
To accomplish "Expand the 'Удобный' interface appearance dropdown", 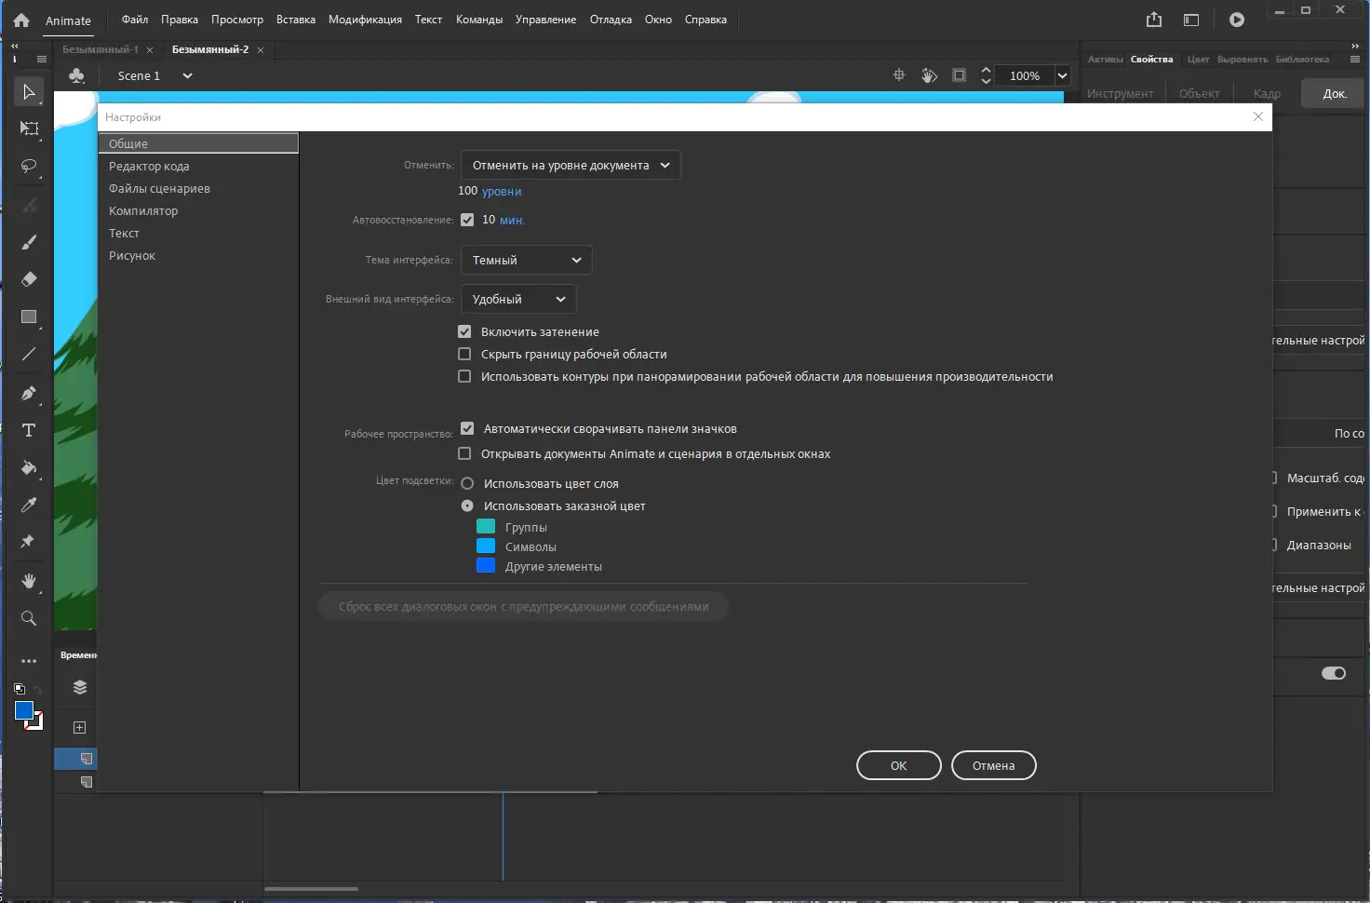I will 519,299.
